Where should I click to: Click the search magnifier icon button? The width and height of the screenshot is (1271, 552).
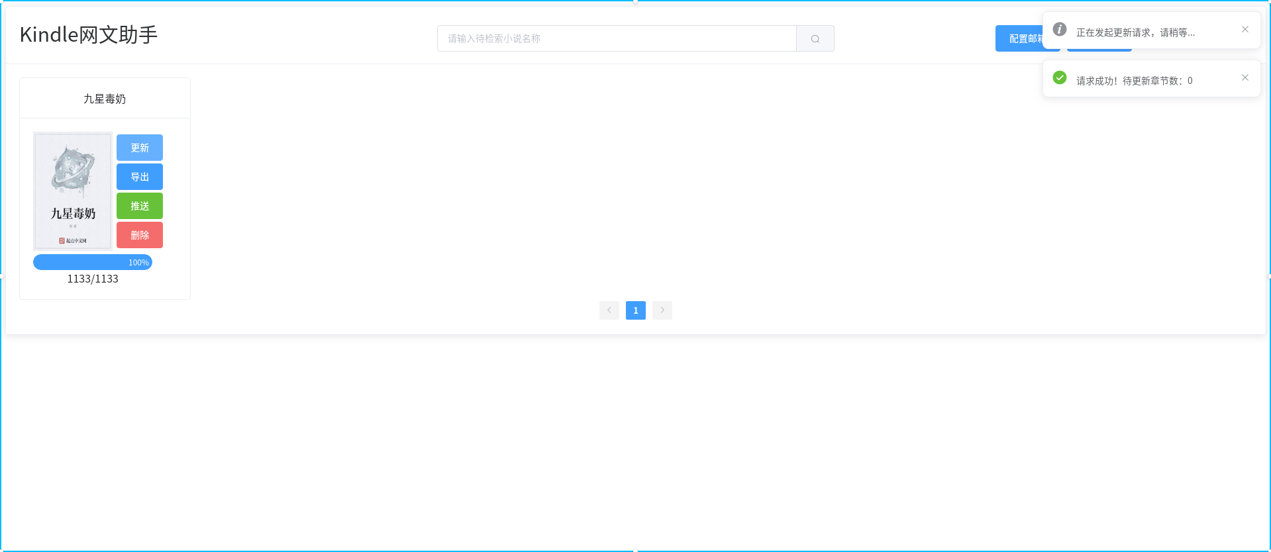(815, 38)
